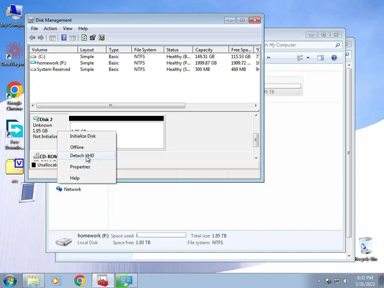Open the Free Download desktop shortcut

15,135
